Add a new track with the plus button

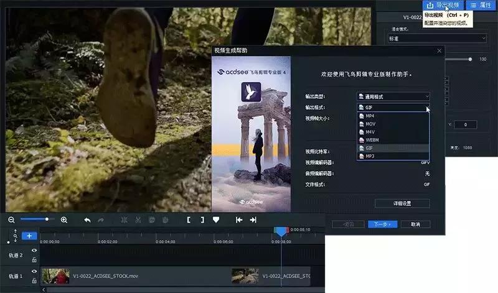pos(29,236)
